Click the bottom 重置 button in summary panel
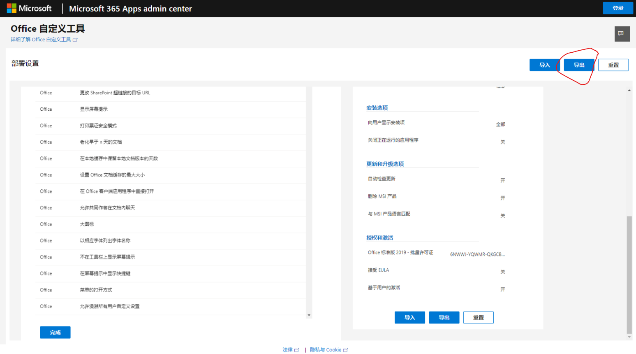This screenshot has height=354, width=636. (x=479, y=317)
